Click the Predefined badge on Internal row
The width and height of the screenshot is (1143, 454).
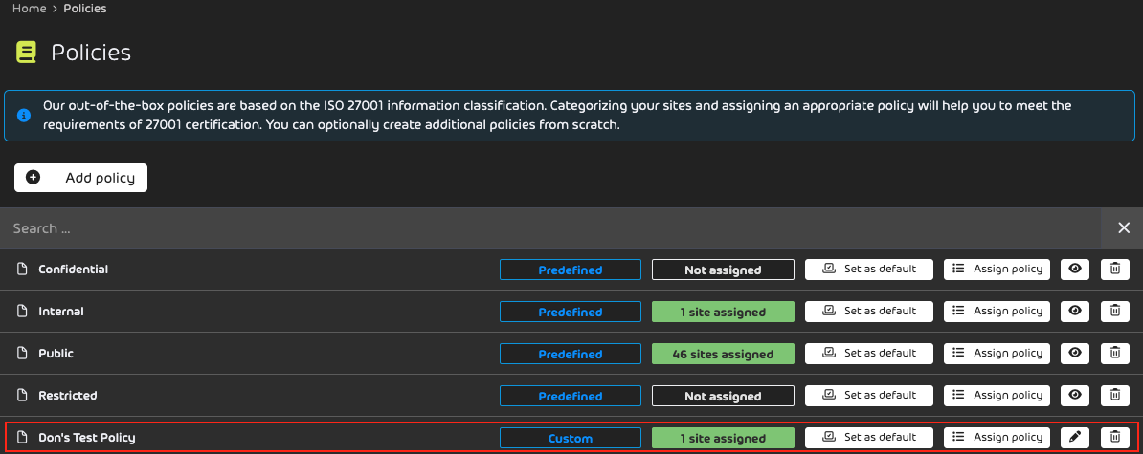point(570,313)
